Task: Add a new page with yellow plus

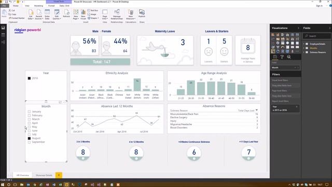Action: point(59,175)
